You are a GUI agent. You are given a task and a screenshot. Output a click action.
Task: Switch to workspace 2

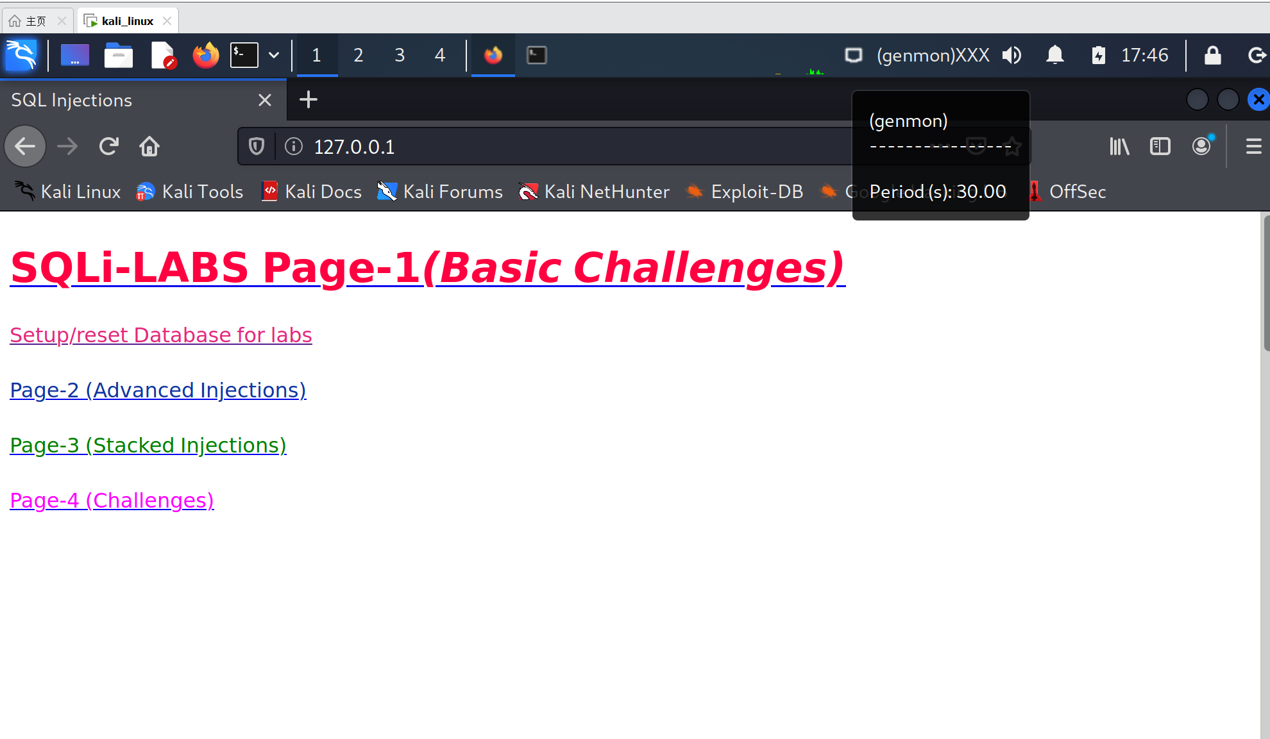pyautogui.click(x=358, y=55)
